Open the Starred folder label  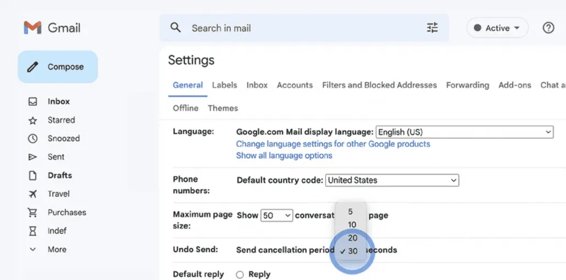click(62, 120)
